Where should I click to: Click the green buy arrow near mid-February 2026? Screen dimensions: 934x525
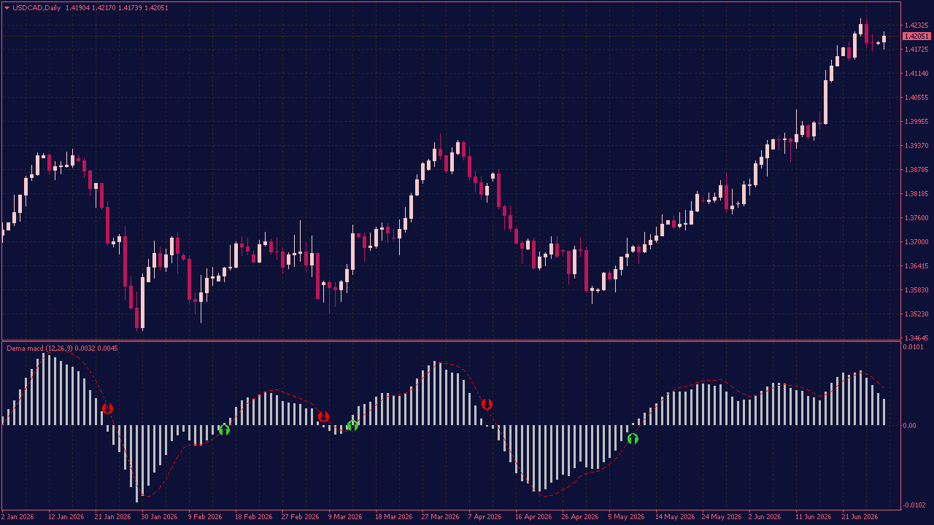click(x=224, y=429)
